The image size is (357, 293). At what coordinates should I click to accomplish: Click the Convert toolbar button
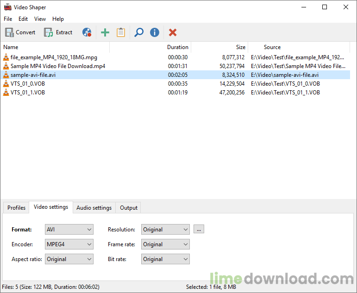[x=20, y=32]
